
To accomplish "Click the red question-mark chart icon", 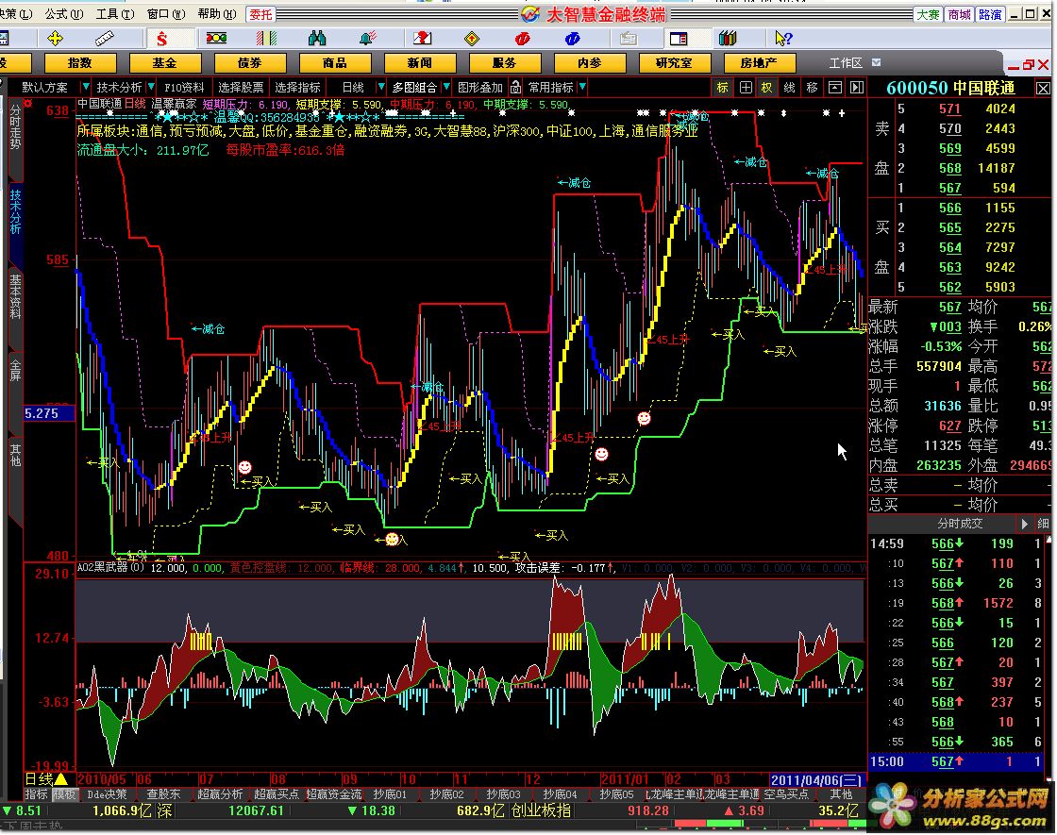I will pos(422,39).
